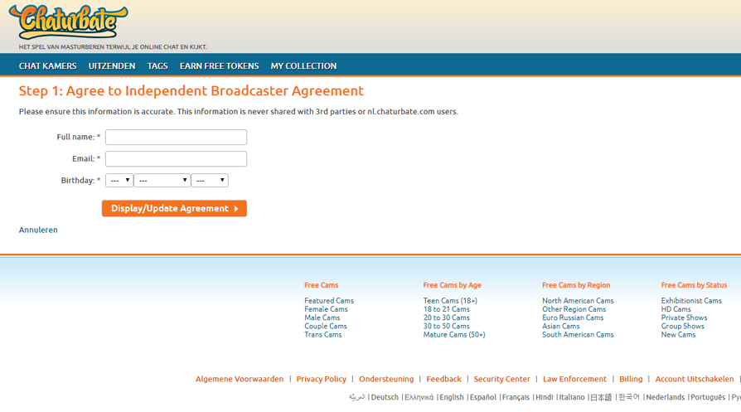This screenshot has height=412, width=741.
Task: Switch site language to Deutsch
Action: pos(385,398)
